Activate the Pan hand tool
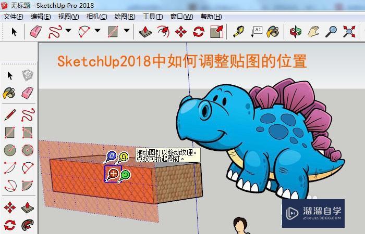Image resolution: width=365 pixels, height=234 pixels. click(x=313, y=32)
